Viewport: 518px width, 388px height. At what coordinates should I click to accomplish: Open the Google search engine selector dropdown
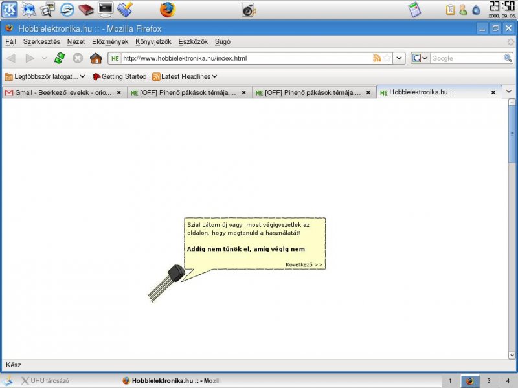point(420,58)
